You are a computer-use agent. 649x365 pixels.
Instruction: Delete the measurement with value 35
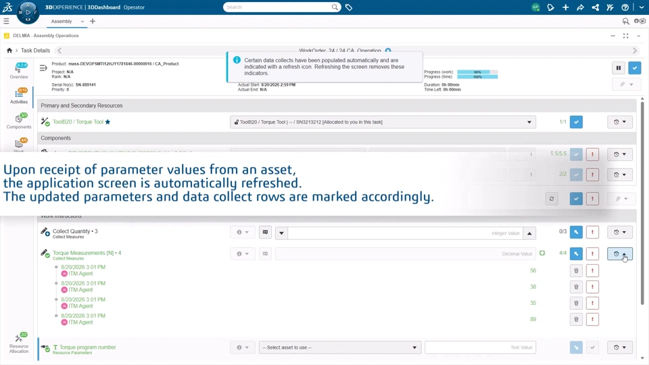[576, 303]
